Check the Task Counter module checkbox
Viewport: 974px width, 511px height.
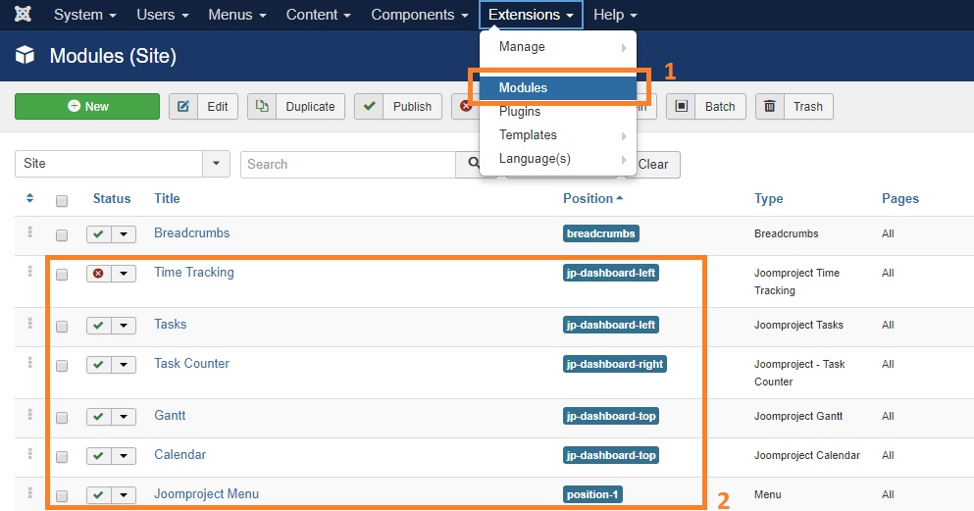pyautogui.click(x=62, y=366)
